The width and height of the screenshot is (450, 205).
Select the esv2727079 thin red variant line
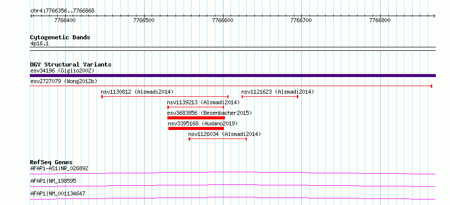click(231, 86)
